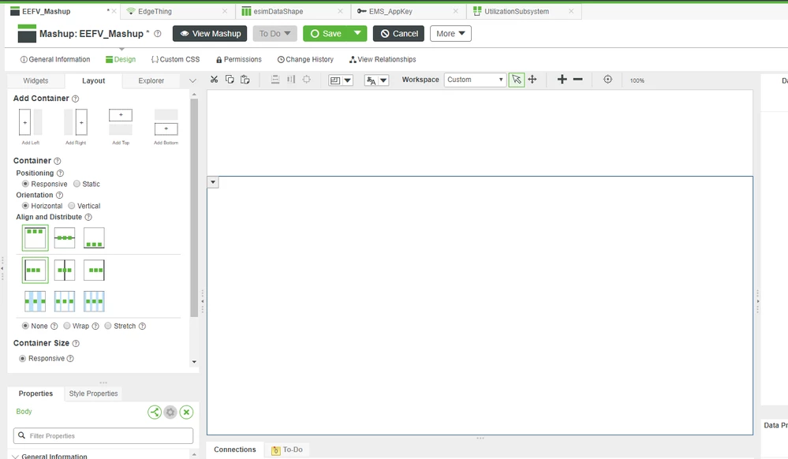The height and width of the screenshot is (459, 788).
Task: Choose align bottom option
Action: click(x=94, y=238)
